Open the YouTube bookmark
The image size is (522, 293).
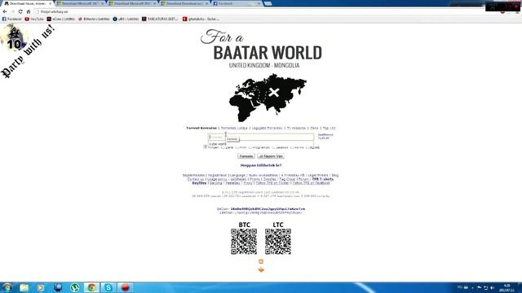(34, 20)
